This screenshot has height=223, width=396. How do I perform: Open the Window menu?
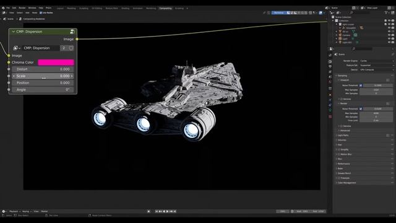click(x=32, y=8)
